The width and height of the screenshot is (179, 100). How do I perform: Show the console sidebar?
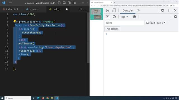coord(107,17)
